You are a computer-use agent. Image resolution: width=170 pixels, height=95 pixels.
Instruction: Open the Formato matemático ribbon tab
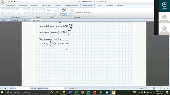71,6
